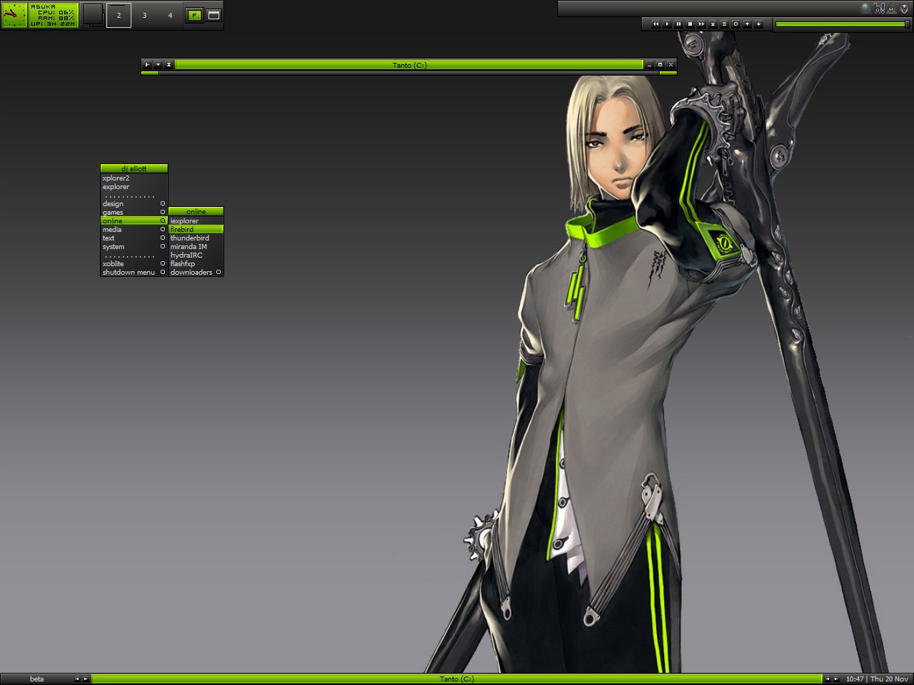Image resolution: width=914 pixels, height=685 pixels.
Task: Click previous workspace arrow next to beta
Action: 77,679
